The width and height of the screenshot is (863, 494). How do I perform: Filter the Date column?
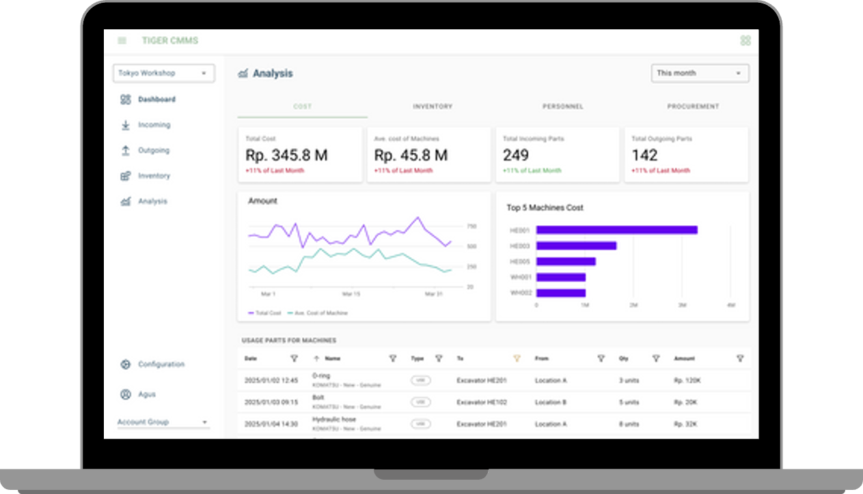(294, 358)
